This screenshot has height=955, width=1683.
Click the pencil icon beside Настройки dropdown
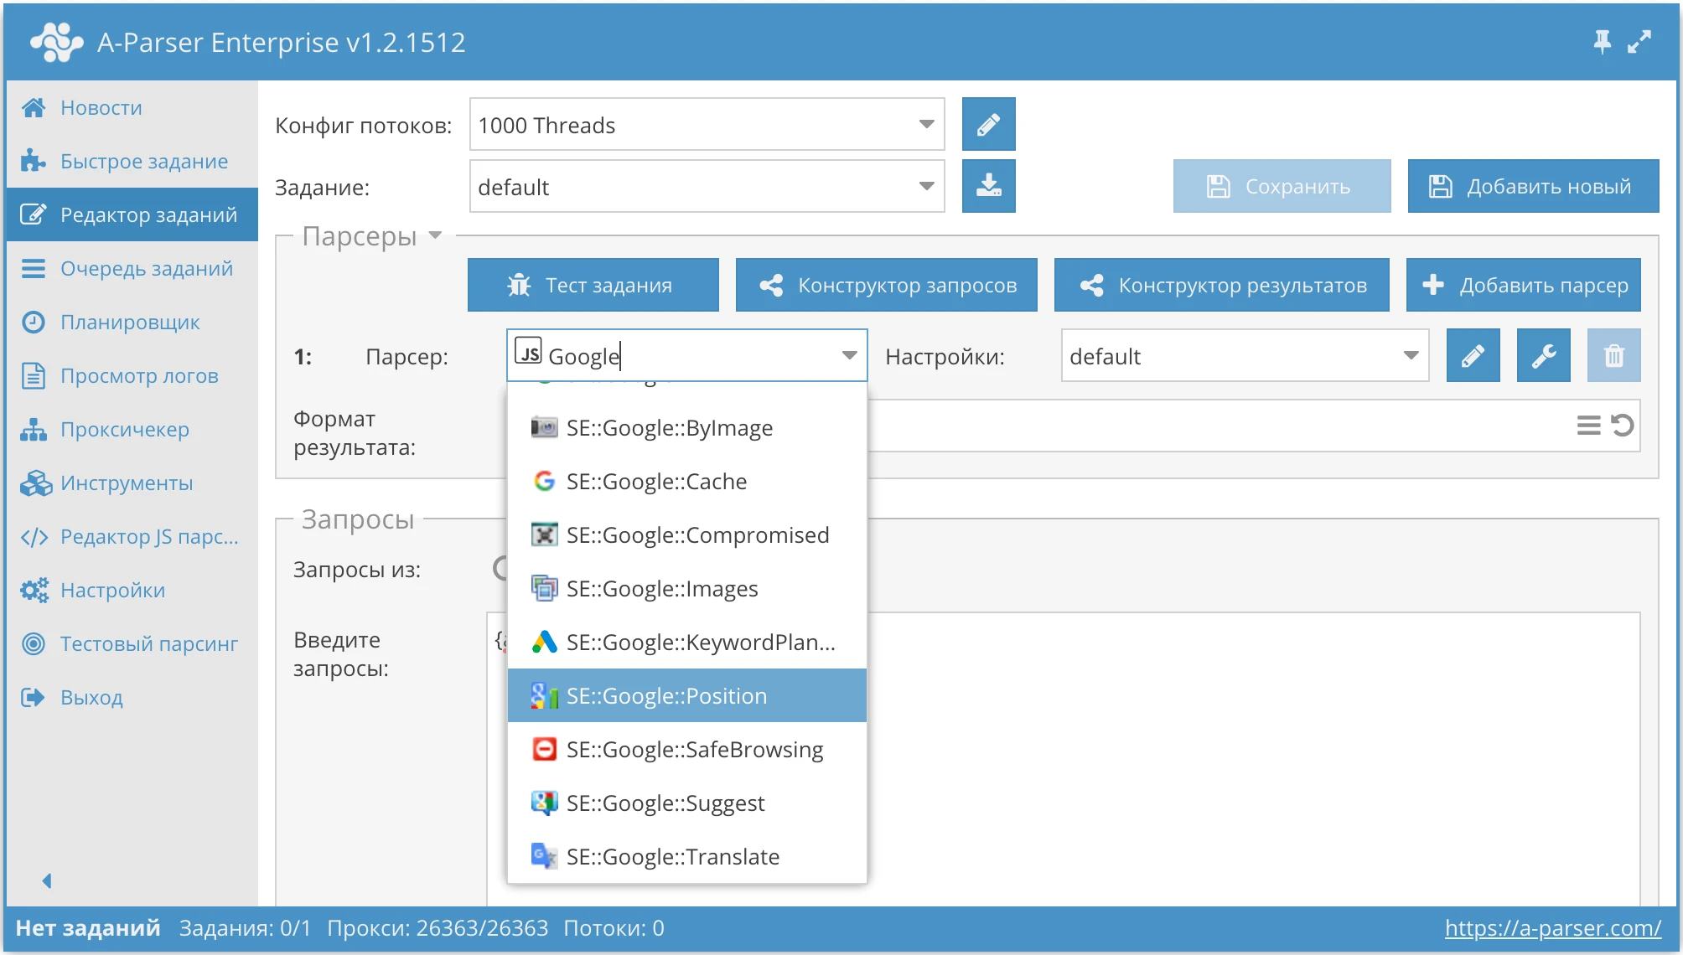(1473, 356)
